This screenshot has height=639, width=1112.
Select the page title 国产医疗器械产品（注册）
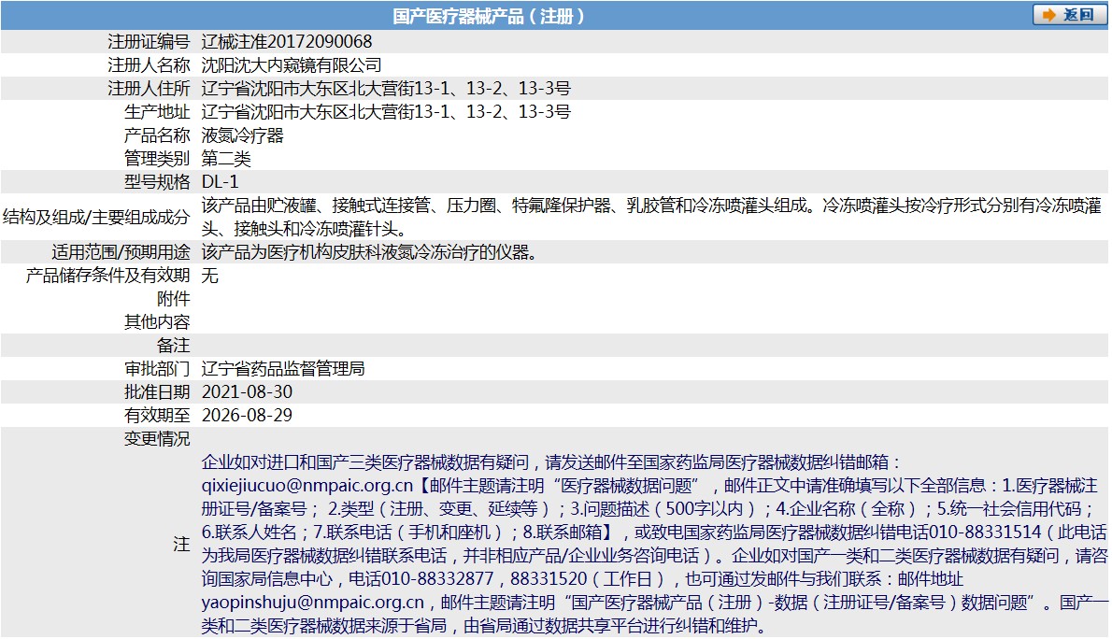[x=489, y=16]
